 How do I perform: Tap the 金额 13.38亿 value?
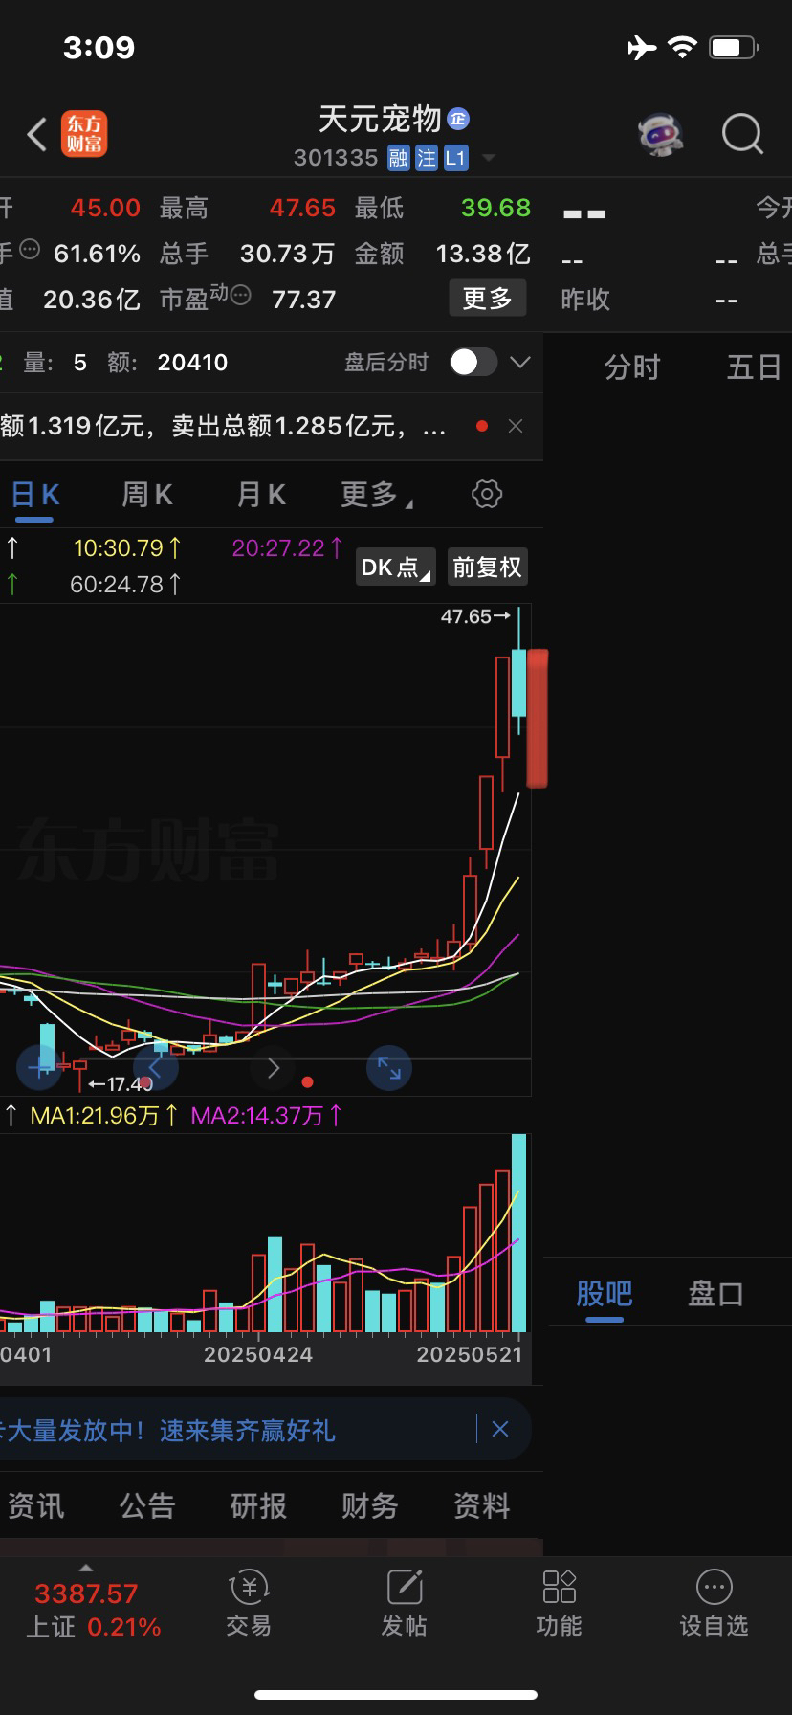[x=483, y=254]
